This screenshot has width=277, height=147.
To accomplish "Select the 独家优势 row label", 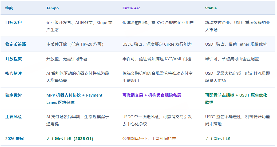I will [x=14, y=95].
